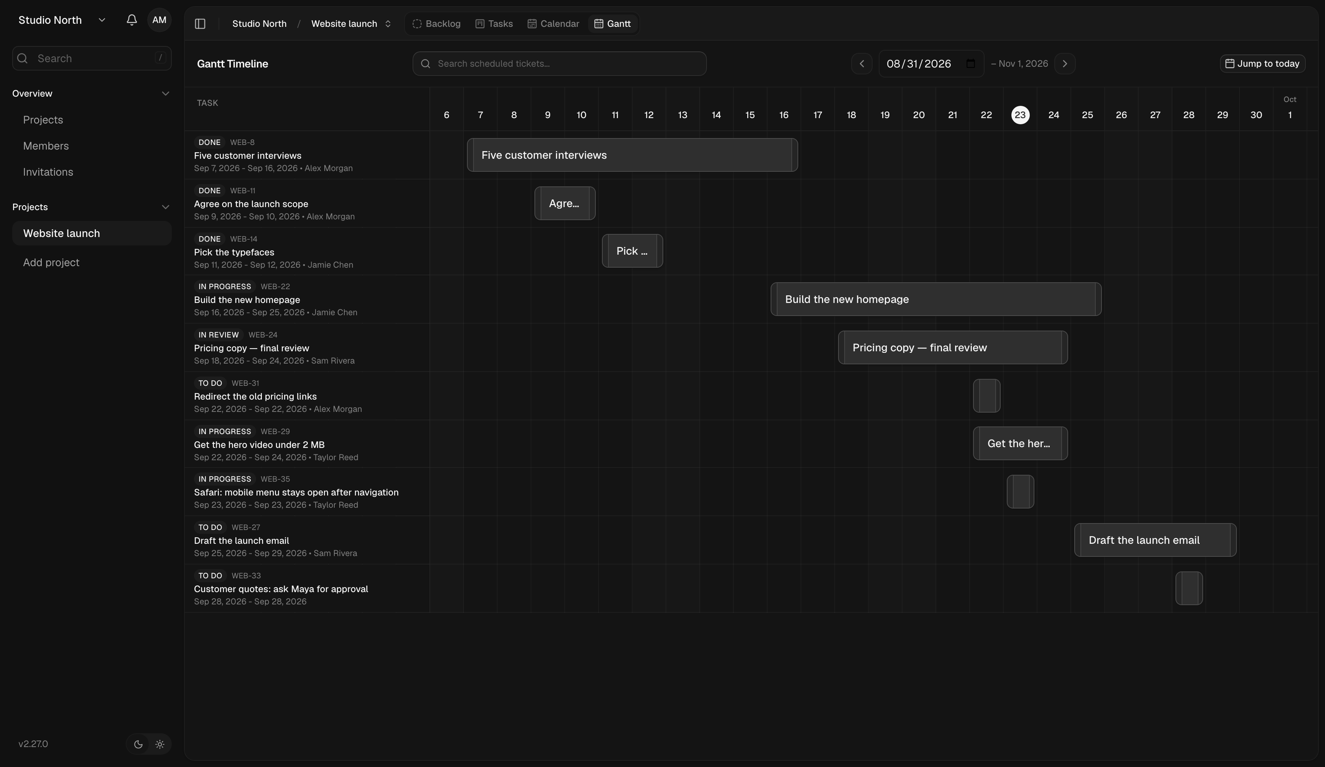Click Add project
The image size is (1325, 767).
(51, 262)
